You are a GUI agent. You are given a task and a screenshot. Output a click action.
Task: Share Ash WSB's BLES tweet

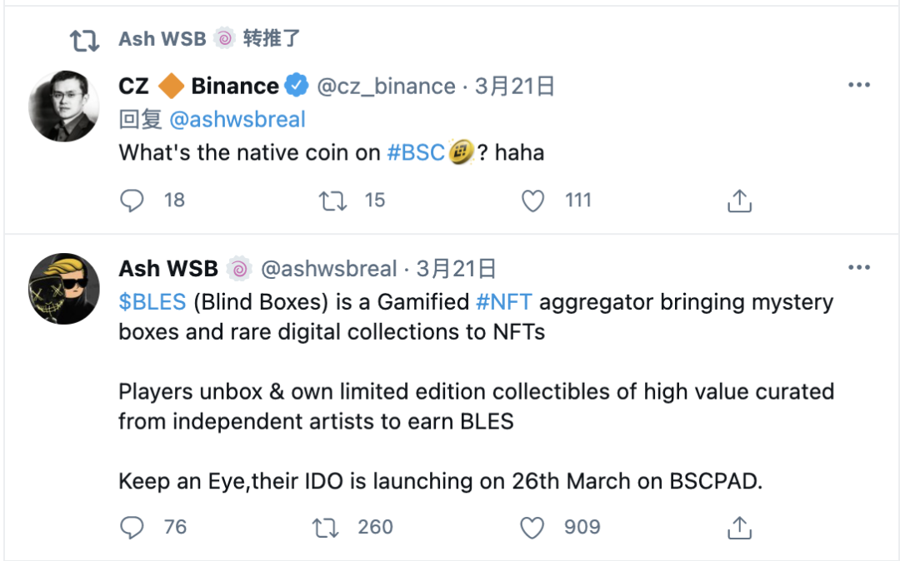pyautogui.click(x=739, y=527)
